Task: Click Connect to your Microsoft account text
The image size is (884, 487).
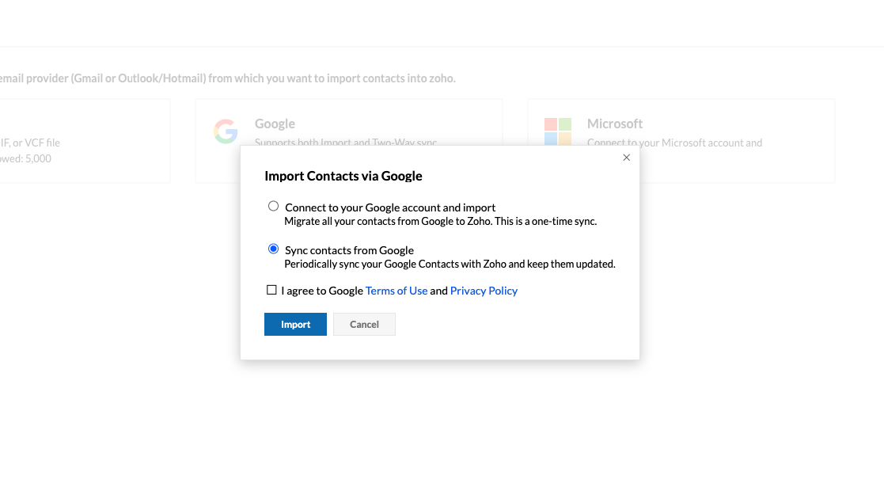Action: click(x=674, y=143)
